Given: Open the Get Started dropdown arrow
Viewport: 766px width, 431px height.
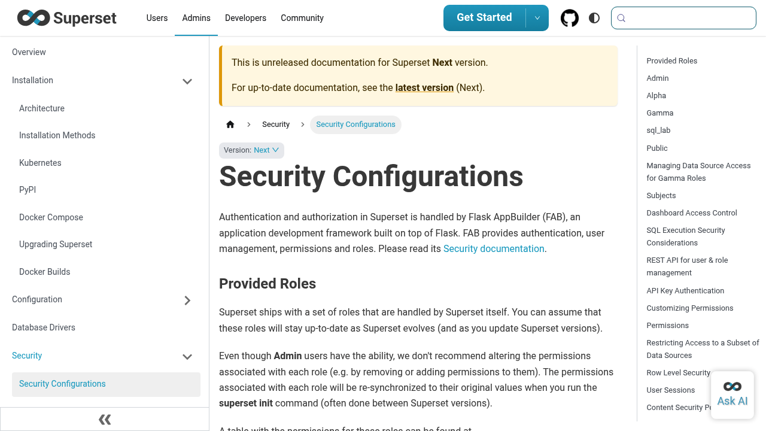Looking at the screenshot, I should tap(537, 18).
